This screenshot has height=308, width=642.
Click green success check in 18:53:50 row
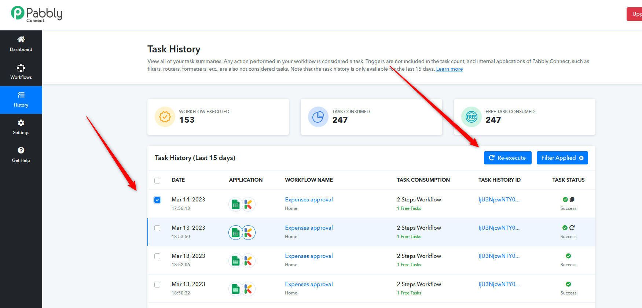(x=565, y=228)
